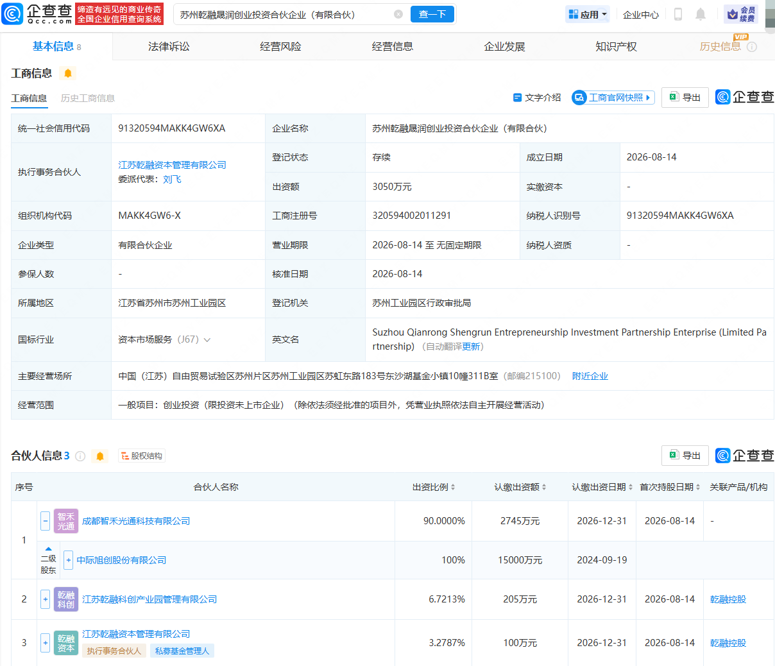Click the 乾融资本 company logo badge
Viewport: 775px width, 666px height.
pos(66,643)
